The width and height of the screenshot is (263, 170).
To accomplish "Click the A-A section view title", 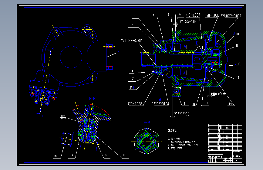I will click(147, 122).
